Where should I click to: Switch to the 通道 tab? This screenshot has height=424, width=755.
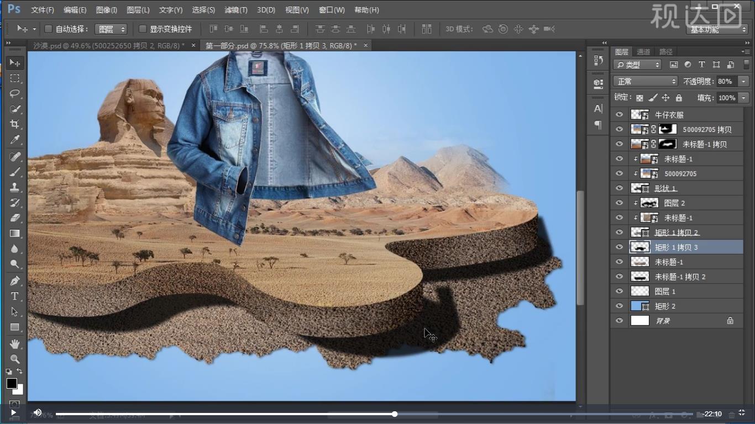[643, 52]
